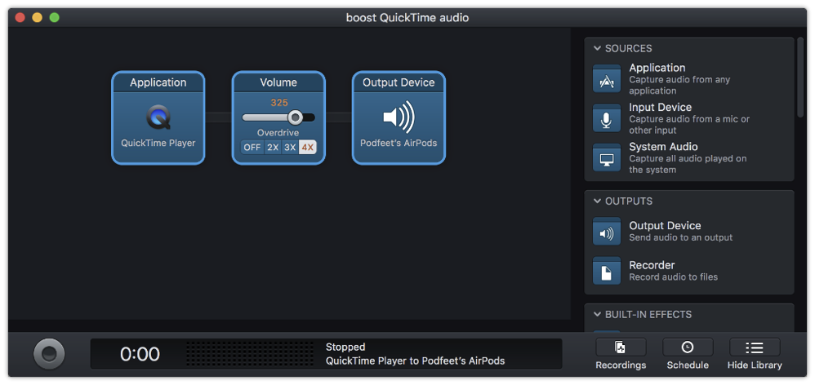Click the 'Overdrive' label in Volume block
This screenshot has width=815, height=385.
[x=278, y=133]
